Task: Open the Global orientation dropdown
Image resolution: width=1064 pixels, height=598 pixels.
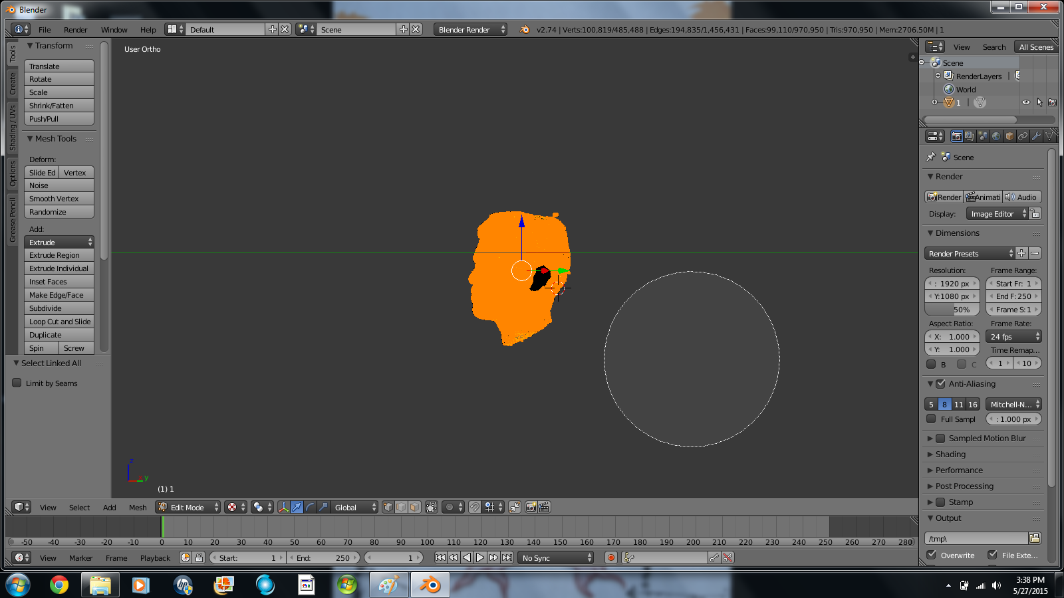Action: pyautogui.click(x=354, y=507)
